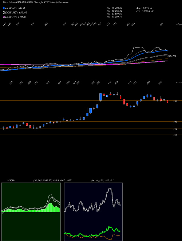Click the 'ADX' panel label

[69, 180]
